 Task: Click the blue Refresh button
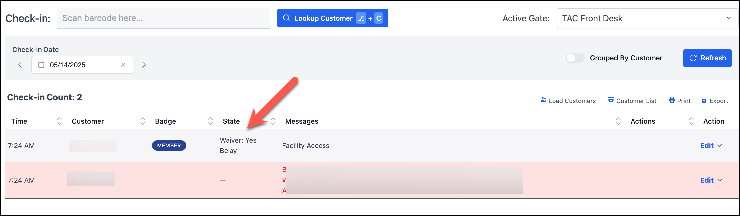coord(707,58)
